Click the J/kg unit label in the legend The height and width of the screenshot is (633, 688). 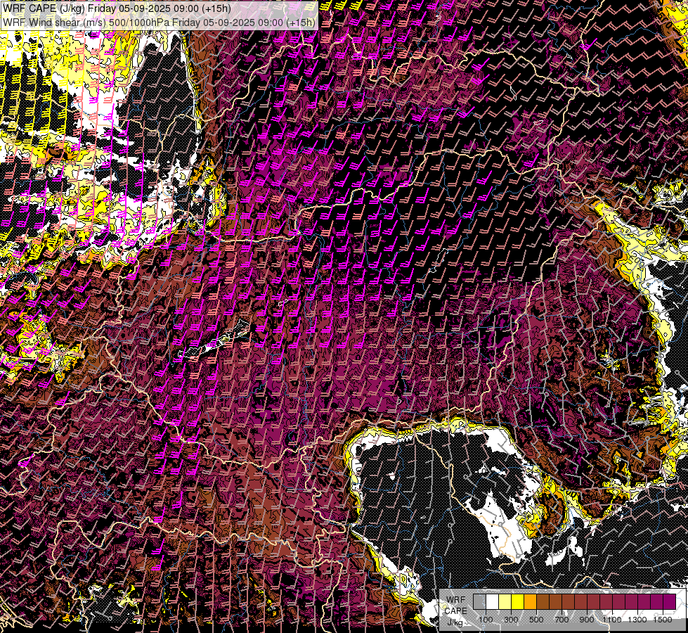tap(455, 622)
